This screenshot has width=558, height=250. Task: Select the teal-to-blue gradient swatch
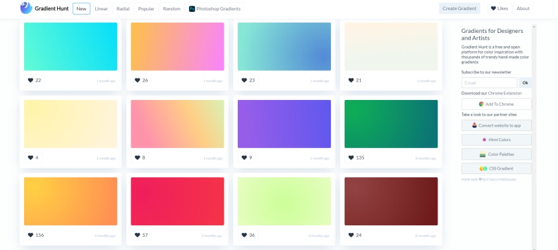tap(284, 47)
